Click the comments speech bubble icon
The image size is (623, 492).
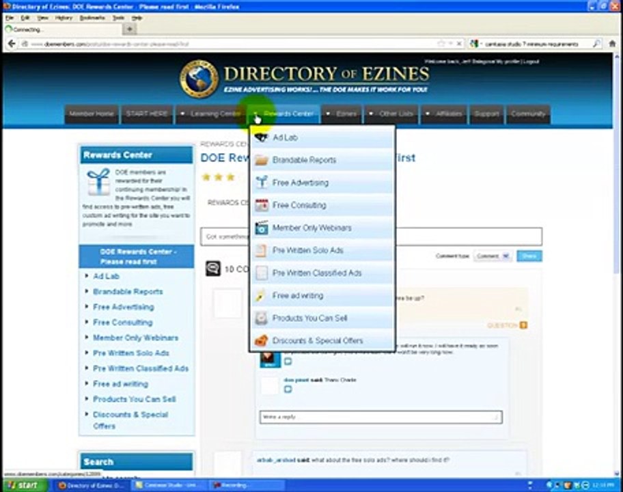click(213, 269)
